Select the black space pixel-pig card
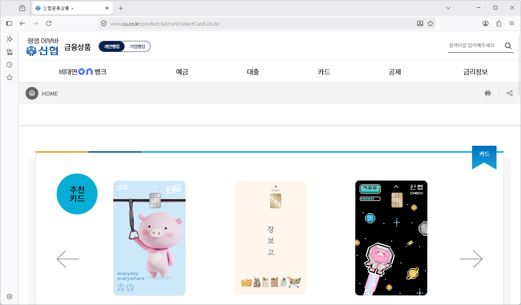 pos(391,238)
